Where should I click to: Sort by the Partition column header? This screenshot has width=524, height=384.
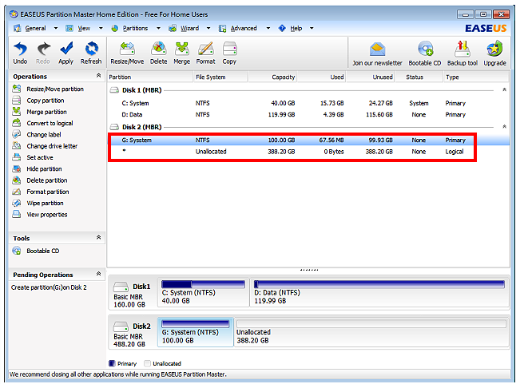click(x=150, y=77)
